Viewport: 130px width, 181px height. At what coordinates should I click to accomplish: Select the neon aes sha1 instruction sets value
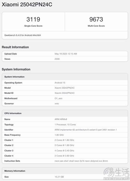coord(81,161)
